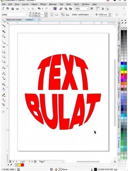
Task: Select the Interactive Fill tool
Action: tap(4, 100)
